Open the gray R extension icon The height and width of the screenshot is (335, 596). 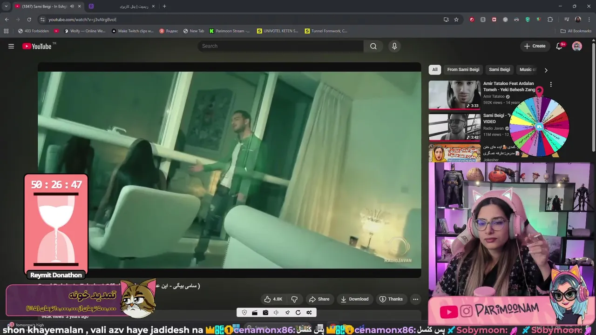(483, 20)
